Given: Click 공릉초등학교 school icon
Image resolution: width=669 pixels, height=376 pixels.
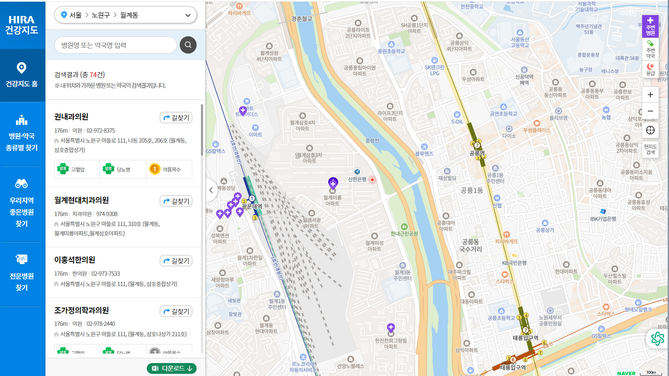Looking at the screenshot, I should click(501, 311).
